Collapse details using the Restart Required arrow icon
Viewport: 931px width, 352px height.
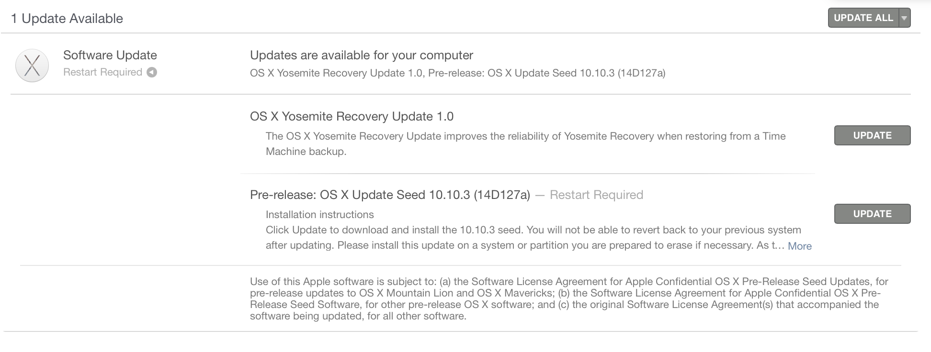coord(152,72)
